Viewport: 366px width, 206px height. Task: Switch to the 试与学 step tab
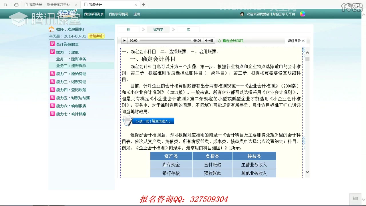point(158,29)
